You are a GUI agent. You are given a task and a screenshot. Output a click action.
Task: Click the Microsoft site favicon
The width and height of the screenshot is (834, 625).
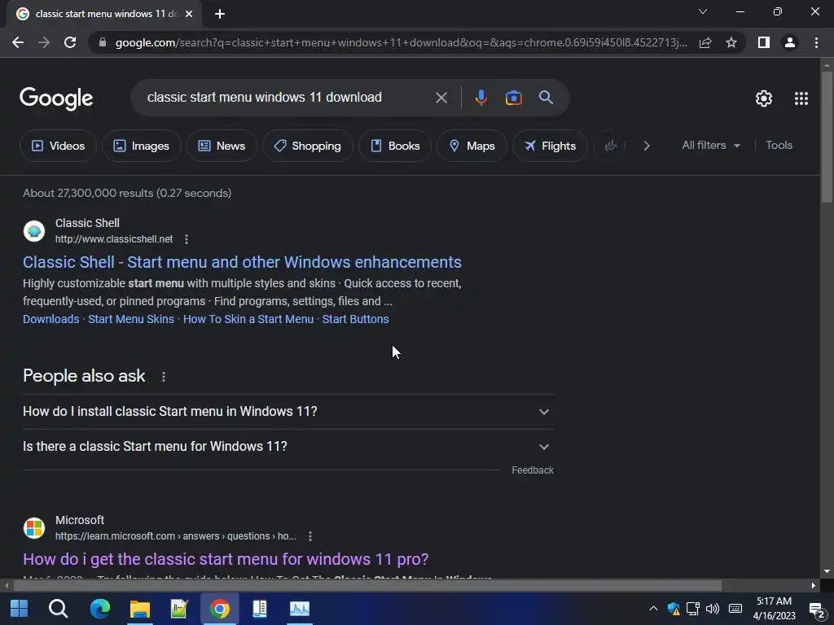pos(34,528)
